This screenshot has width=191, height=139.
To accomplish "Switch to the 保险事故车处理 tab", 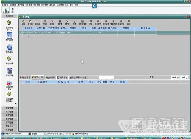I will point(78,77).
